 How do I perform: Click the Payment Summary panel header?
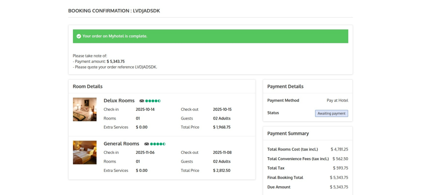[288, 133]
